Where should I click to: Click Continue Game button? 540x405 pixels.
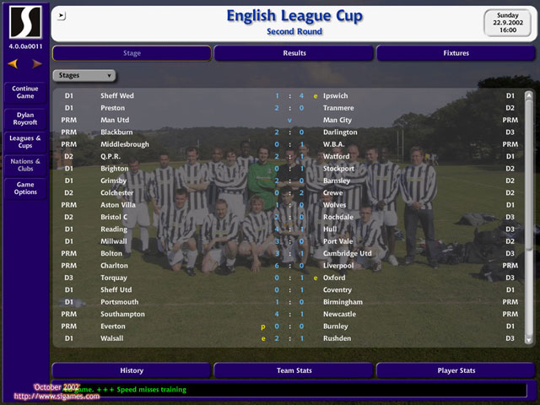[25, 92]
